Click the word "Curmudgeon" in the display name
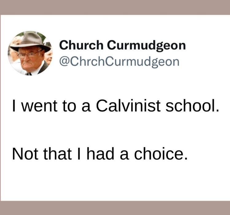The image size is (230, 215). pyautogui.click(x=146, y=45)
